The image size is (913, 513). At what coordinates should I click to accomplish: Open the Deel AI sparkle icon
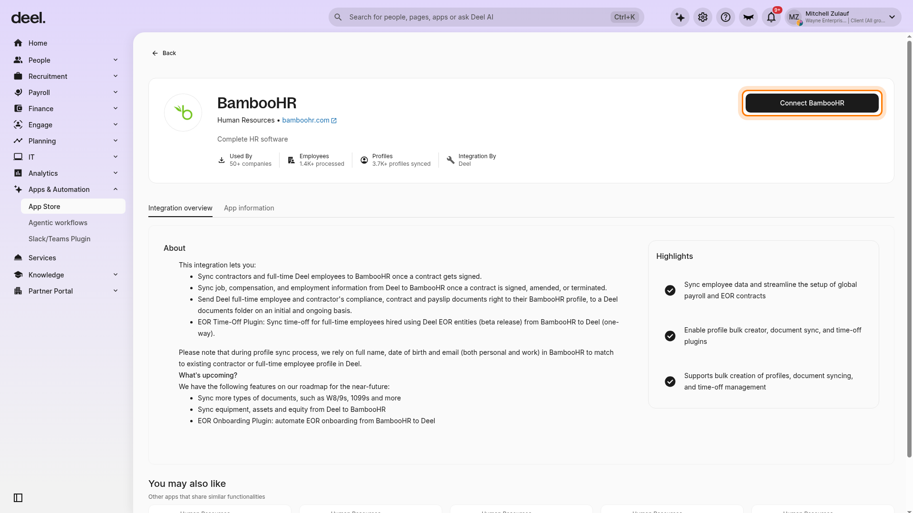click(680, 18)
